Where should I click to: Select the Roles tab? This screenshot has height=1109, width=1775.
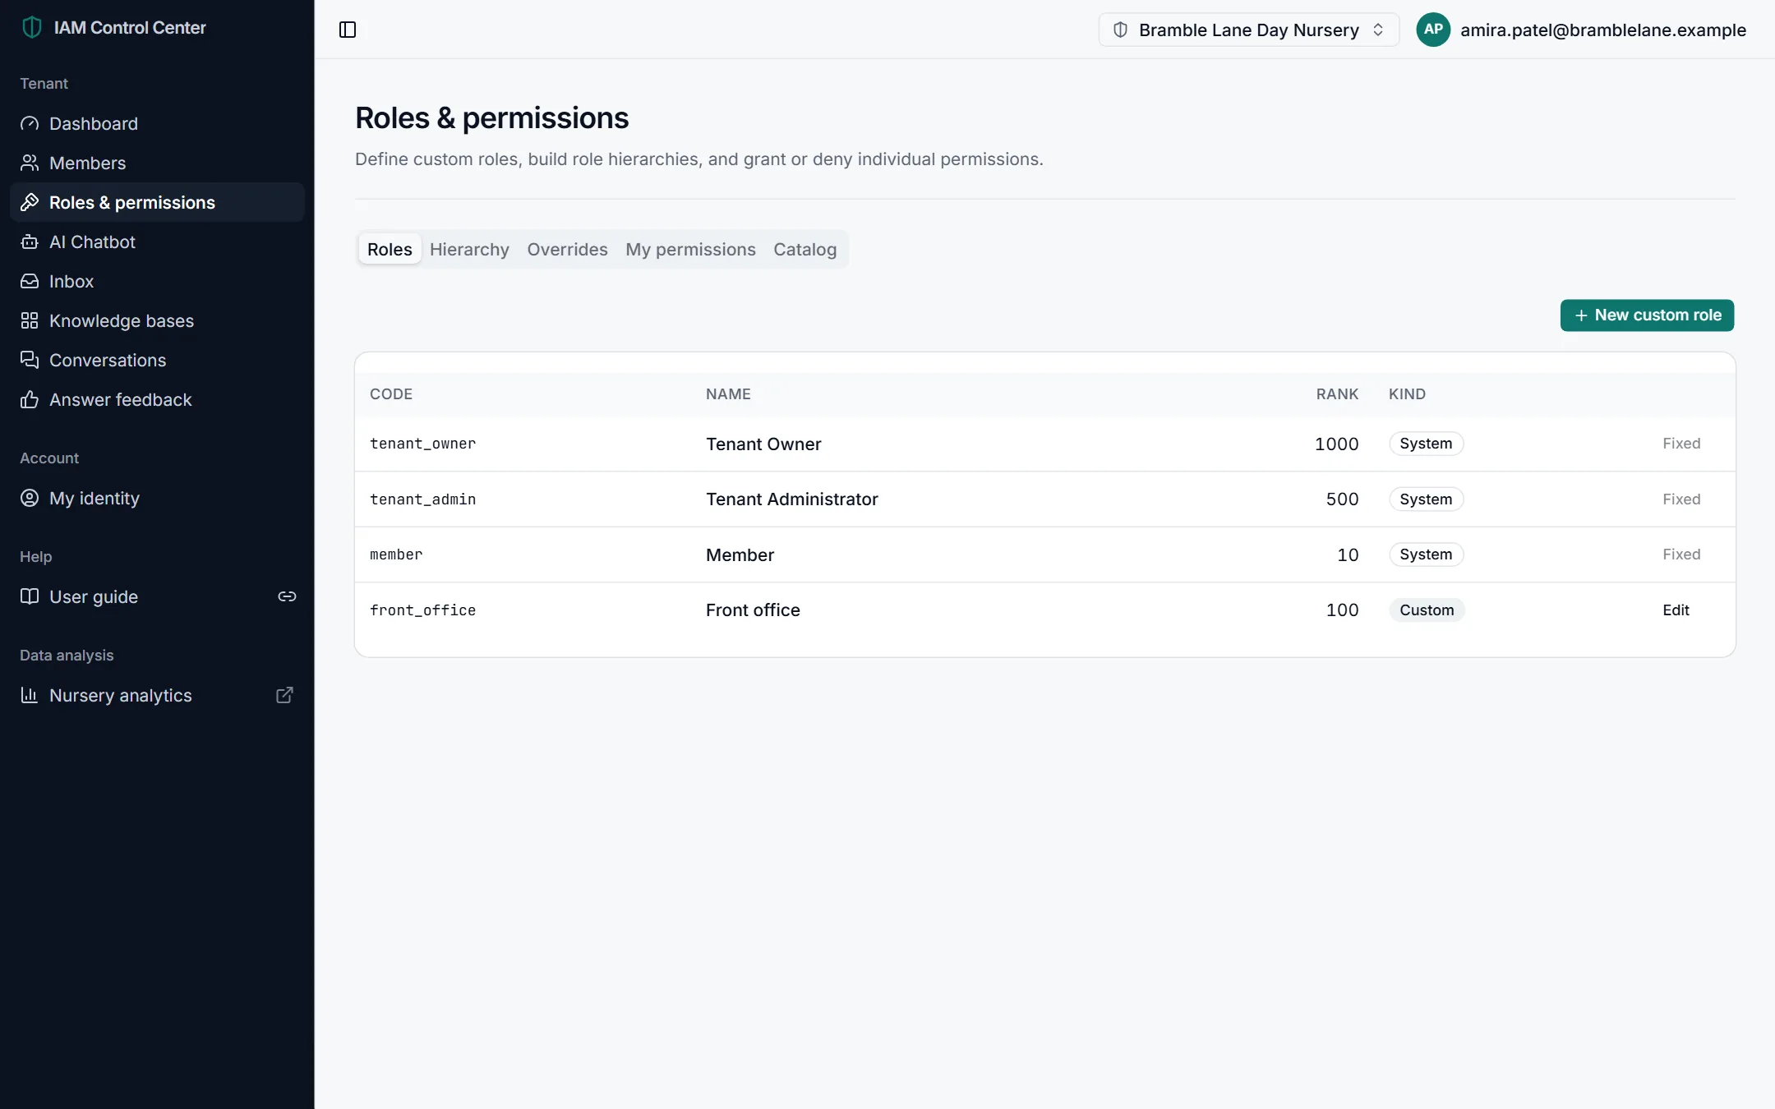[390, 249]
